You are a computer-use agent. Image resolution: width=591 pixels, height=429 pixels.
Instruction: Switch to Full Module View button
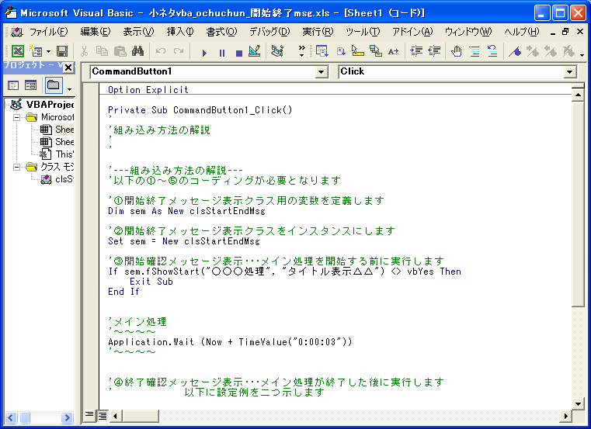click(103, 416)
